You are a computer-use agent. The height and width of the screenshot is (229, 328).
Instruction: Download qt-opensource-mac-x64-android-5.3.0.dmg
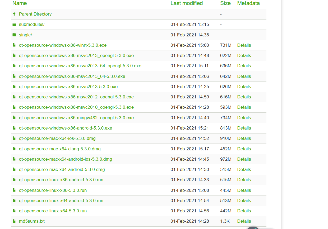coord(62,169)
